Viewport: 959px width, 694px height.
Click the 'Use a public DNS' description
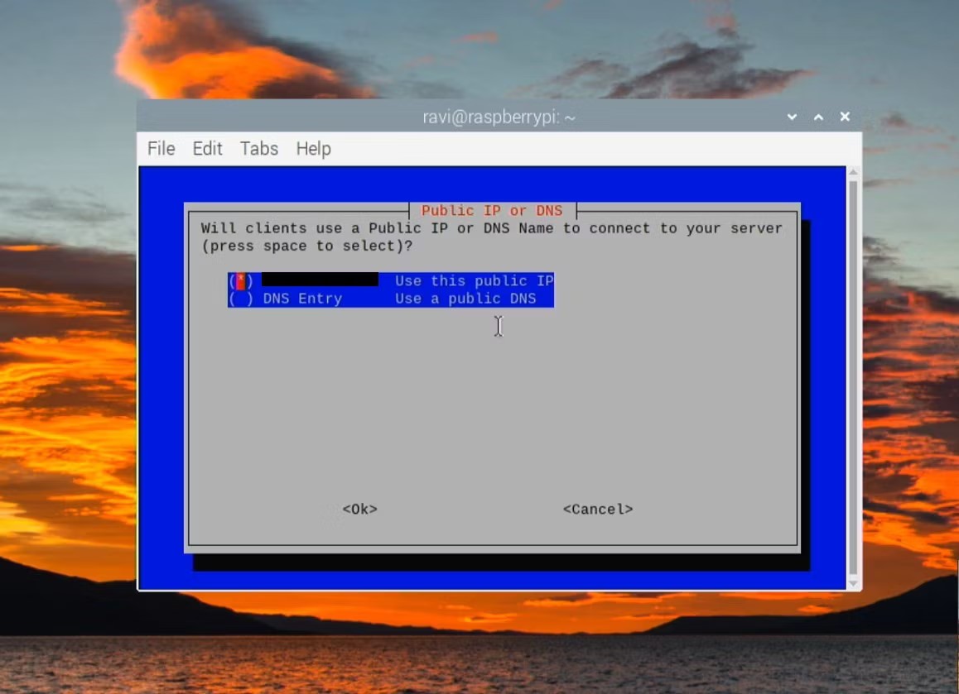point(465,299)
